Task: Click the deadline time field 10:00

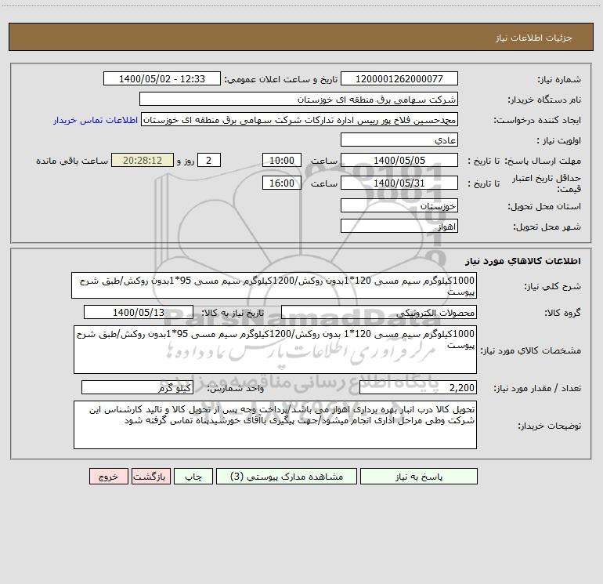Action: [281, 160]
